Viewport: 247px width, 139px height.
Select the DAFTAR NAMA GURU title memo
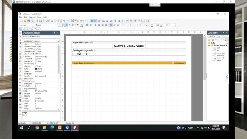click(129, 46)
